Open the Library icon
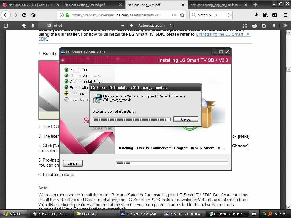Viewport: 291px width, 218px height. [x=265, y=15]
